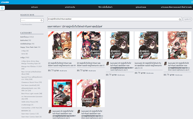Open Happy Time Flash Sale [14] category
The width and height of the screenshot is (193, 119).
30,47
